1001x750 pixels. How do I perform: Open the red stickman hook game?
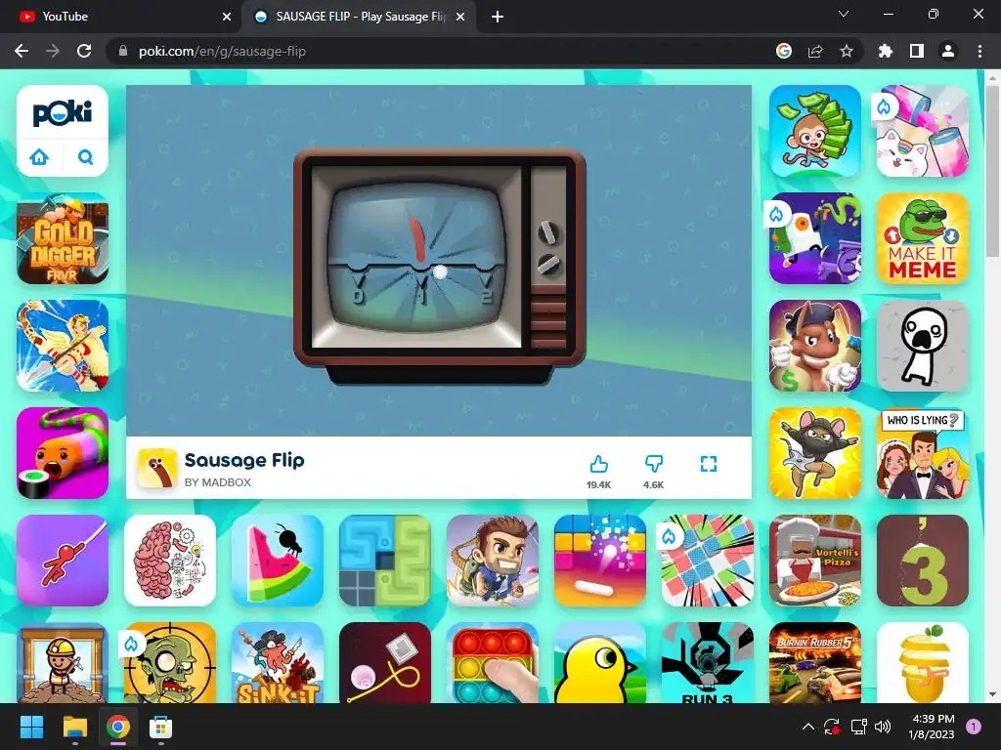(x=63, y=561)
